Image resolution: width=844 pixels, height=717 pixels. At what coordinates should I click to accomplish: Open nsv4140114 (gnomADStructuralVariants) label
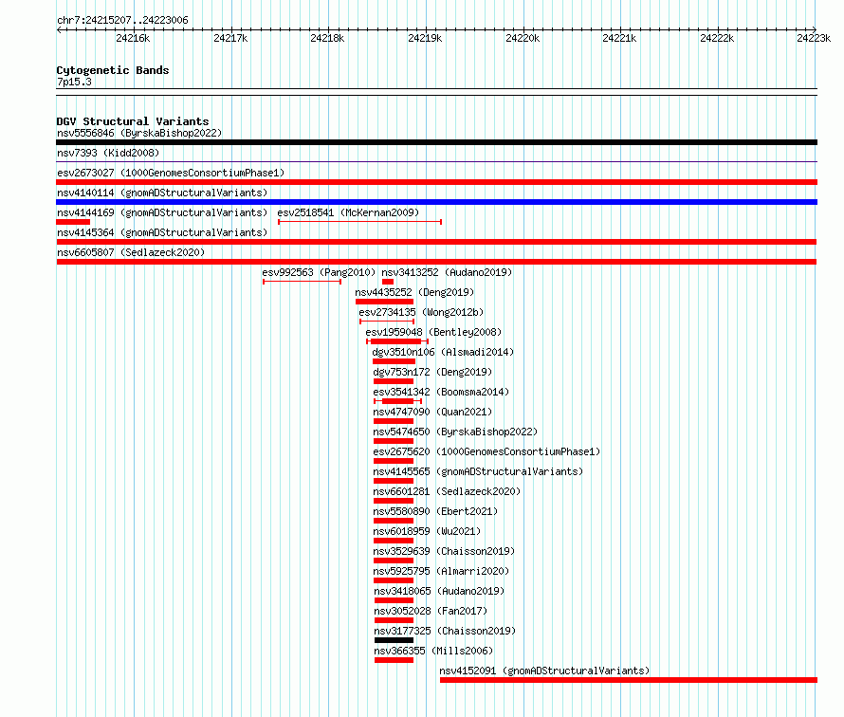click(x=162, y=193)
